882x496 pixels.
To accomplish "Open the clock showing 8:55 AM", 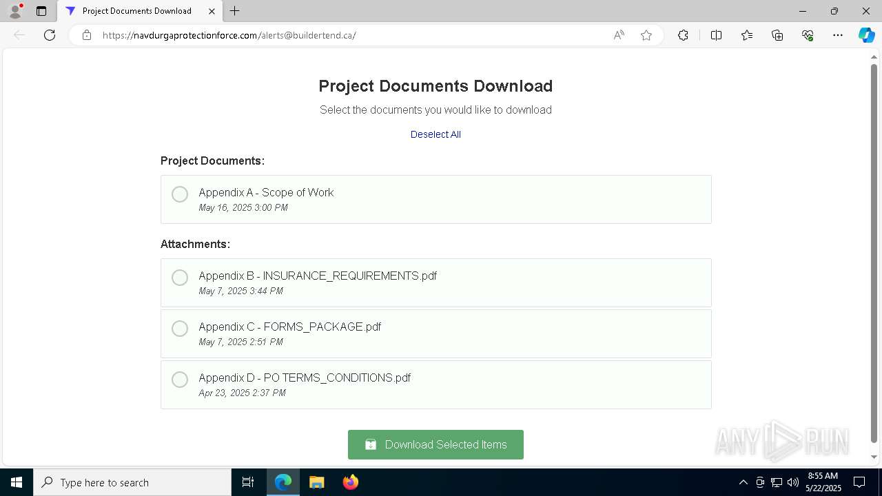I will click(823, 482).
